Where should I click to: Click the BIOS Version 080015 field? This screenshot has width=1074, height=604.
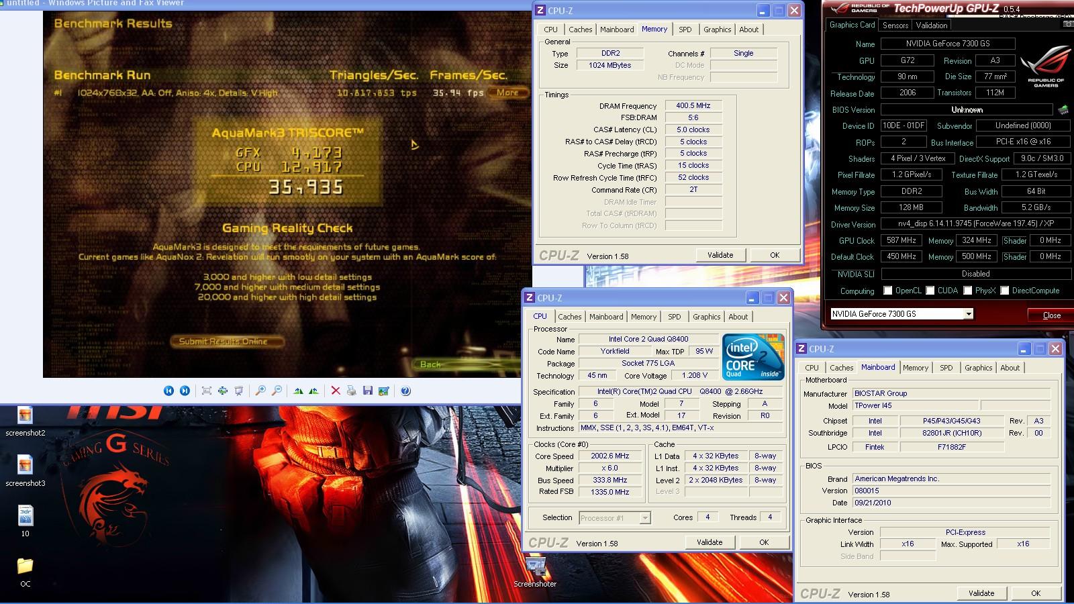[x=951, y=491]
